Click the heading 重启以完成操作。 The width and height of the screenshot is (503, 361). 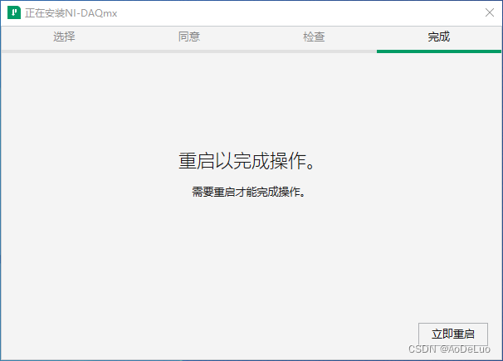tap(247, 161)
